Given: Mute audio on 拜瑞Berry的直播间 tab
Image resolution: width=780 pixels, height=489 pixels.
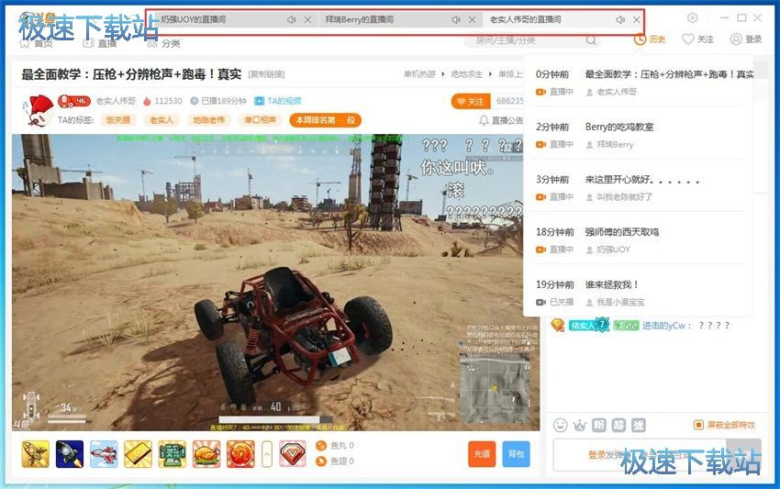Looking at the screenshot, I should (x=456, y=20).
